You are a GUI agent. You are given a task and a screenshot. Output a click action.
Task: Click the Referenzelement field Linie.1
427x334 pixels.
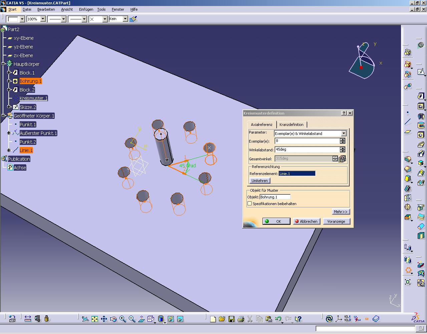(297, 174)
